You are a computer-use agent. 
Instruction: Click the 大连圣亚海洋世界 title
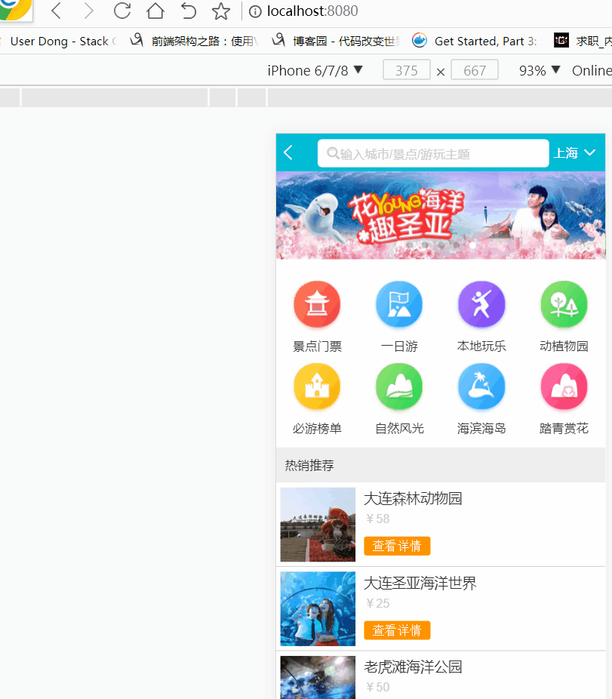(420, 583)
